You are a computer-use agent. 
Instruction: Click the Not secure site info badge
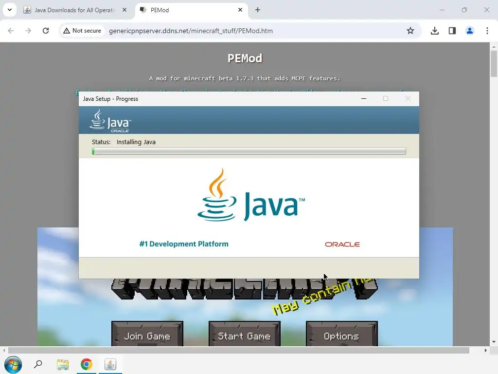pyautogui.click(x=82, y=31)
